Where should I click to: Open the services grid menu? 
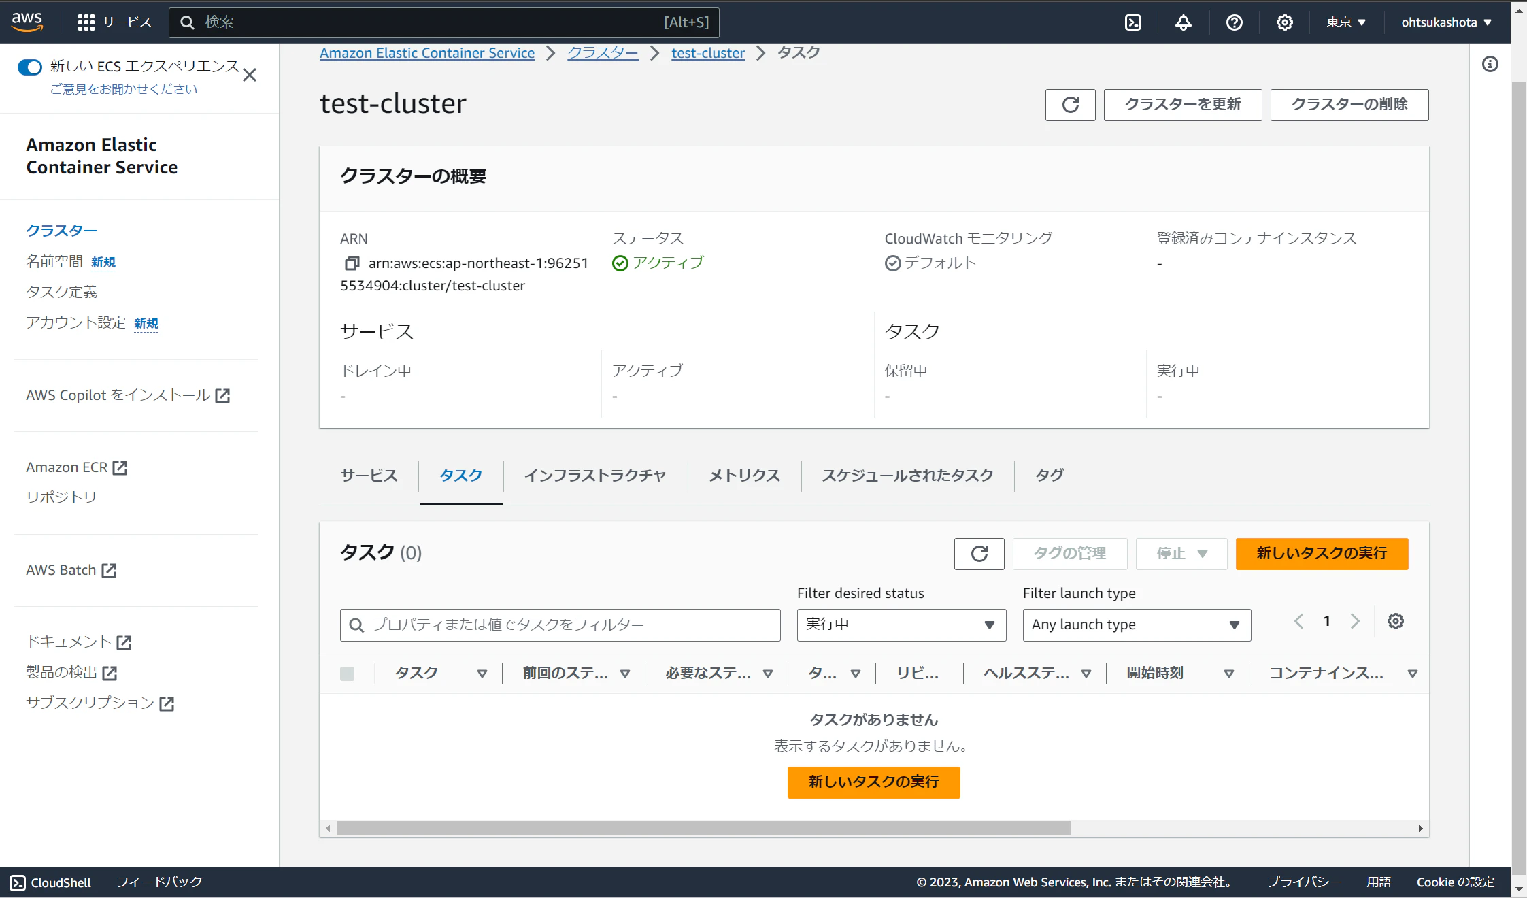coord(86,22)
